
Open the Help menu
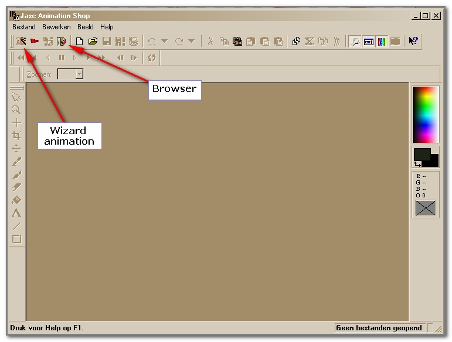tap(107, 27)
